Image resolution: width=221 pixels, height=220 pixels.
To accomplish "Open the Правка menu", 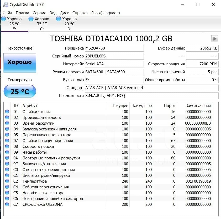I will 22,13.
